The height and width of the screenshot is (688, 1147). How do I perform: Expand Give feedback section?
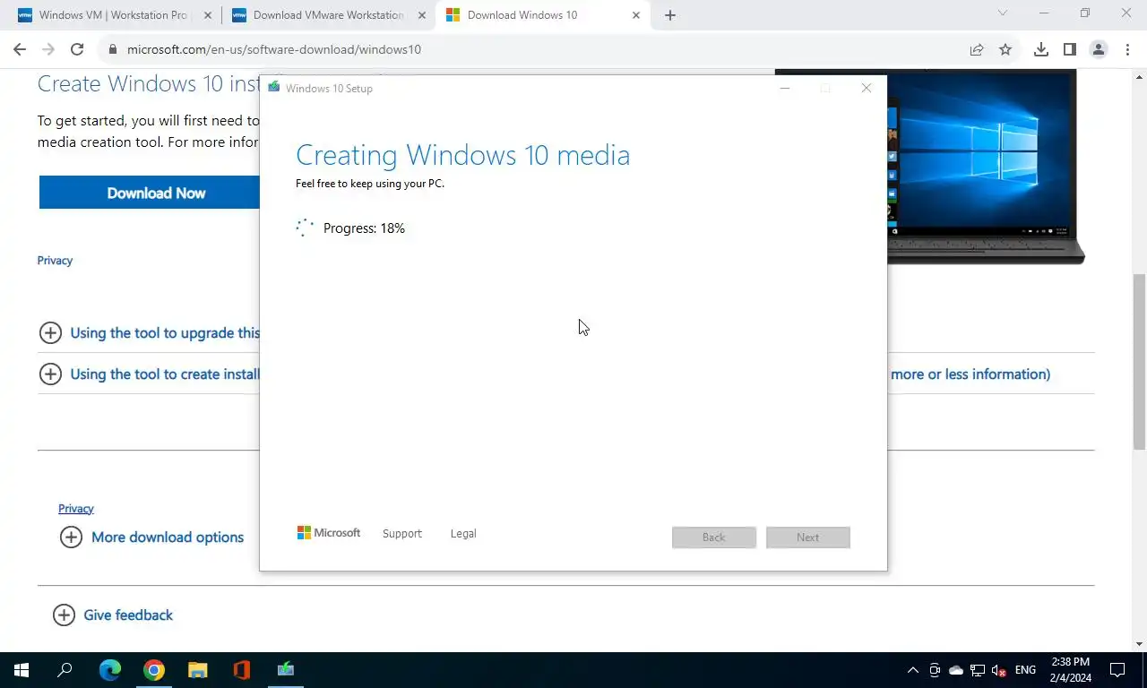coord(113,615)
